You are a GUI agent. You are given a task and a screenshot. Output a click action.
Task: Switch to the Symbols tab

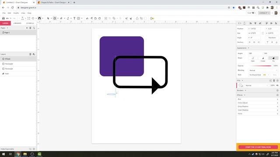click(30, 23)
